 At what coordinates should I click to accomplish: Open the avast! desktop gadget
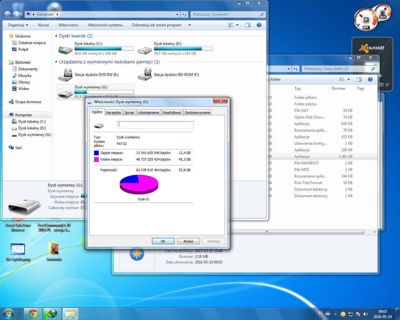(x=372, y=48)
